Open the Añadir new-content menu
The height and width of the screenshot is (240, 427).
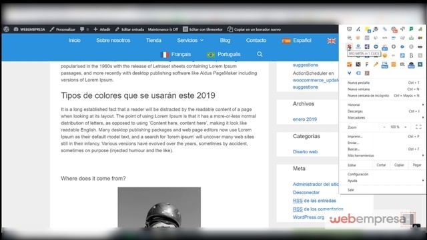(102, 29)
